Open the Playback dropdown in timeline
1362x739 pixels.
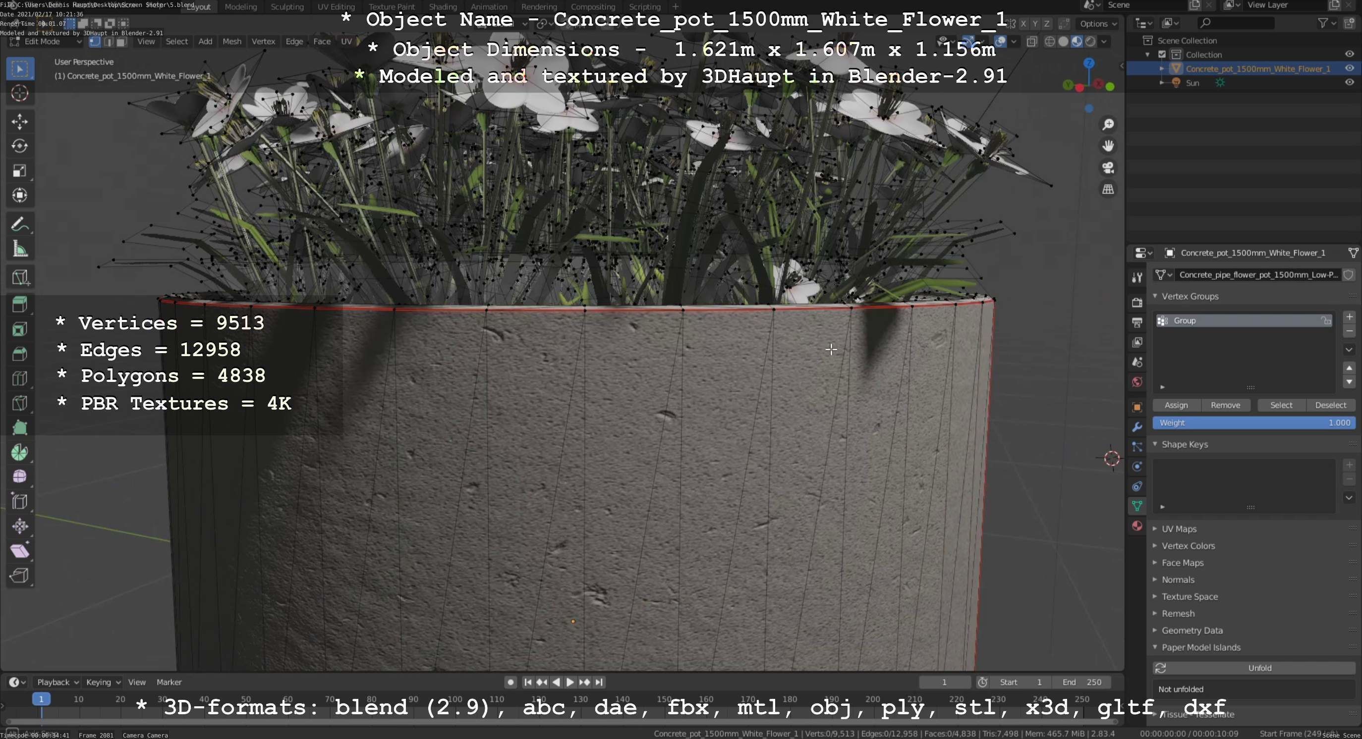point(57,682)
